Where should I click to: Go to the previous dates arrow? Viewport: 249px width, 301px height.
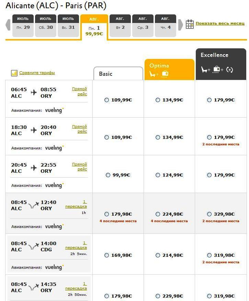[8, 25]
